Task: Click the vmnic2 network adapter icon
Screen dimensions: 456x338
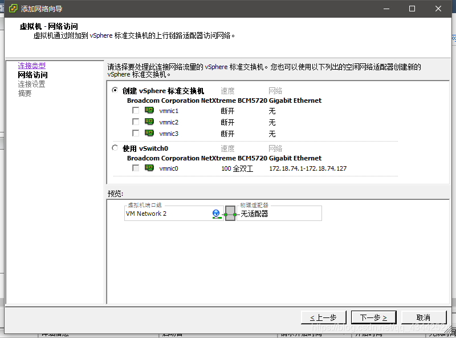Action: (x=149, y=122)
